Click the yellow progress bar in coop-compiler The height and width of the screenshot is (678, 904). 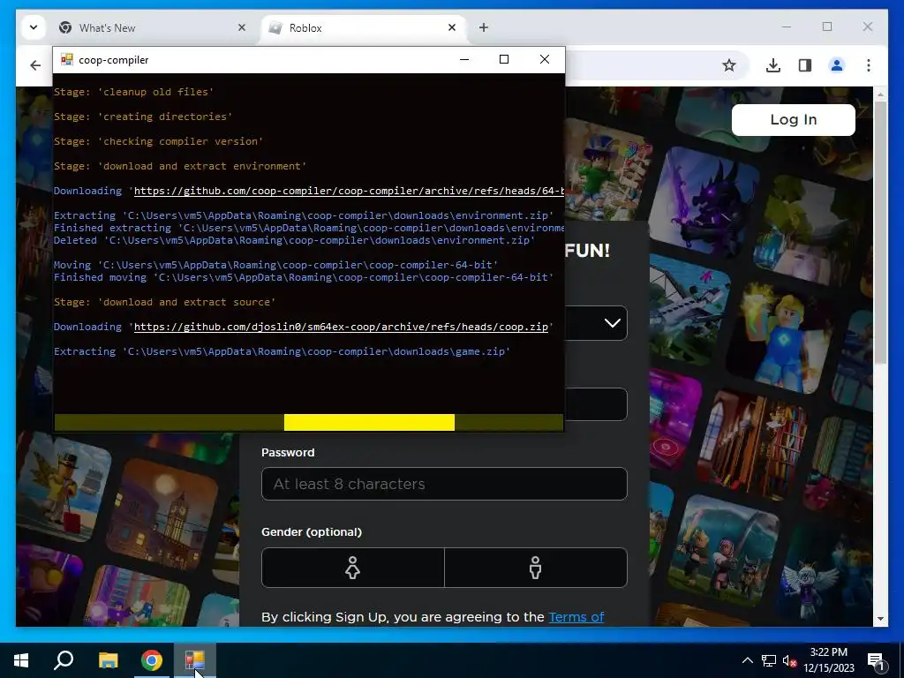click(x=369, y=423)
